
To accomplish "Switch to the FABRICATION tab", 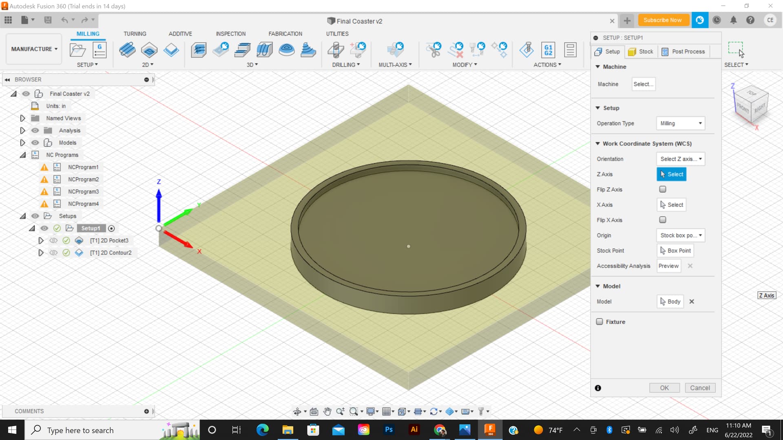I will [x=285, y=34].
